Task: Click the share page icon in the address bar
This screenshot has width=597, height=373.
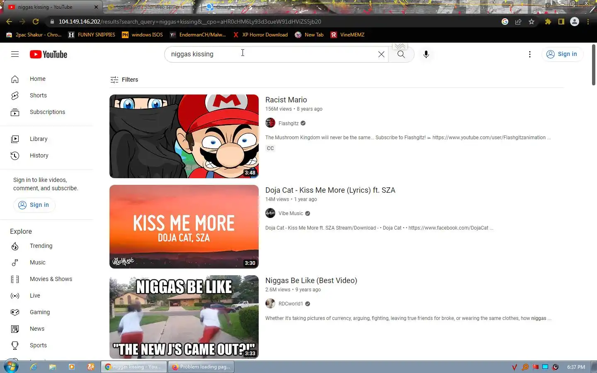Action: (518, 22)
